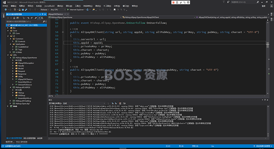The image size is (274, 149).
Task: Open the first File menu in menu bar
Action: 5,6
